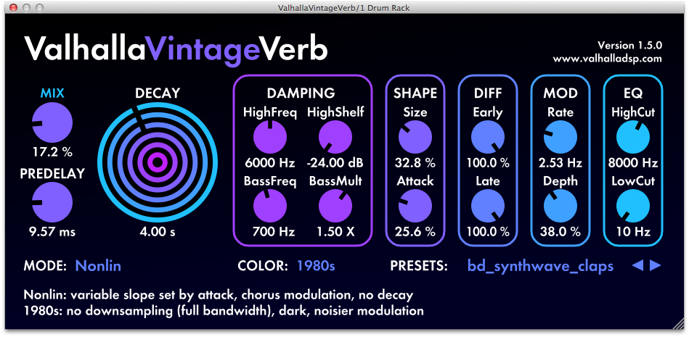Click the PREDELAY knob
The width and height of the screenshot is (689, 337).
click(52, 203)
